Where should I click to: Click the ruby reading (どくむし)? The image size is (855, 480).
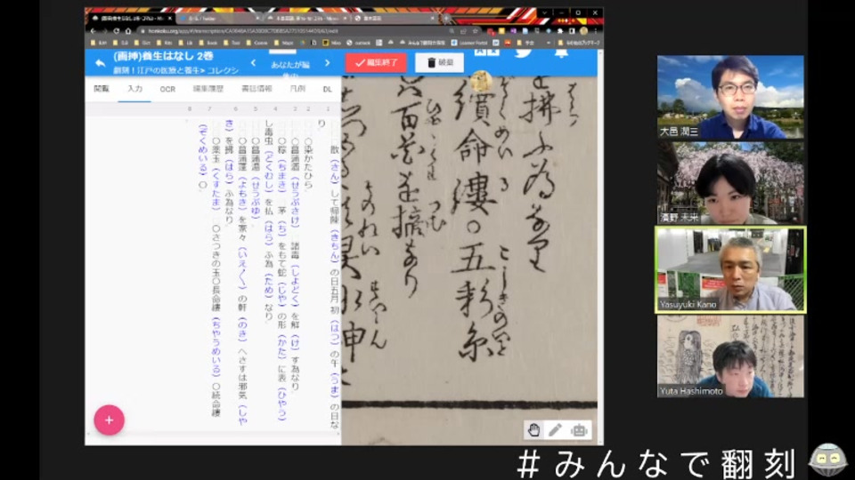click(x=268, y=171)
